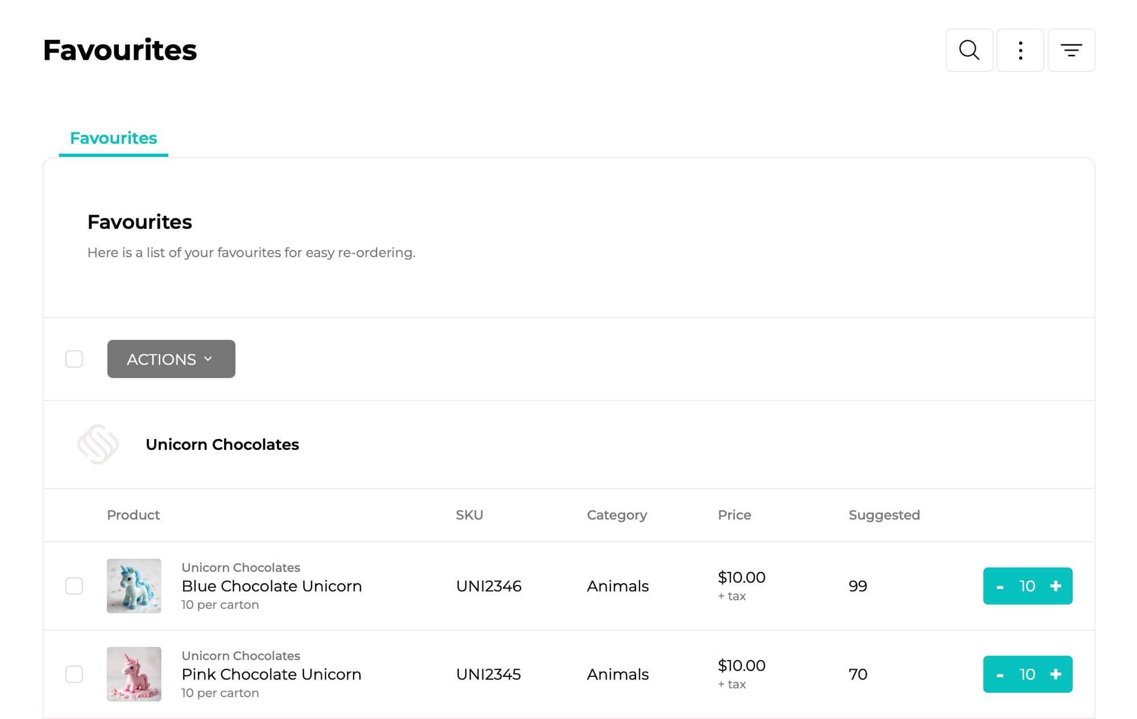Open the search icon button
Image resolution: width=1137 pixels, height=719 pixels.
coord(969,51)
